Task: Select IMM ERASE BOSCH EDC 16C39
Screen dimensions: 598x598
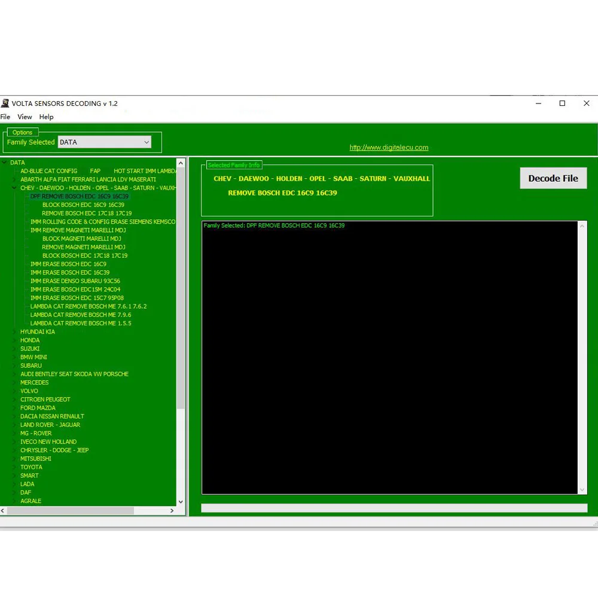Action: point(70,273)
